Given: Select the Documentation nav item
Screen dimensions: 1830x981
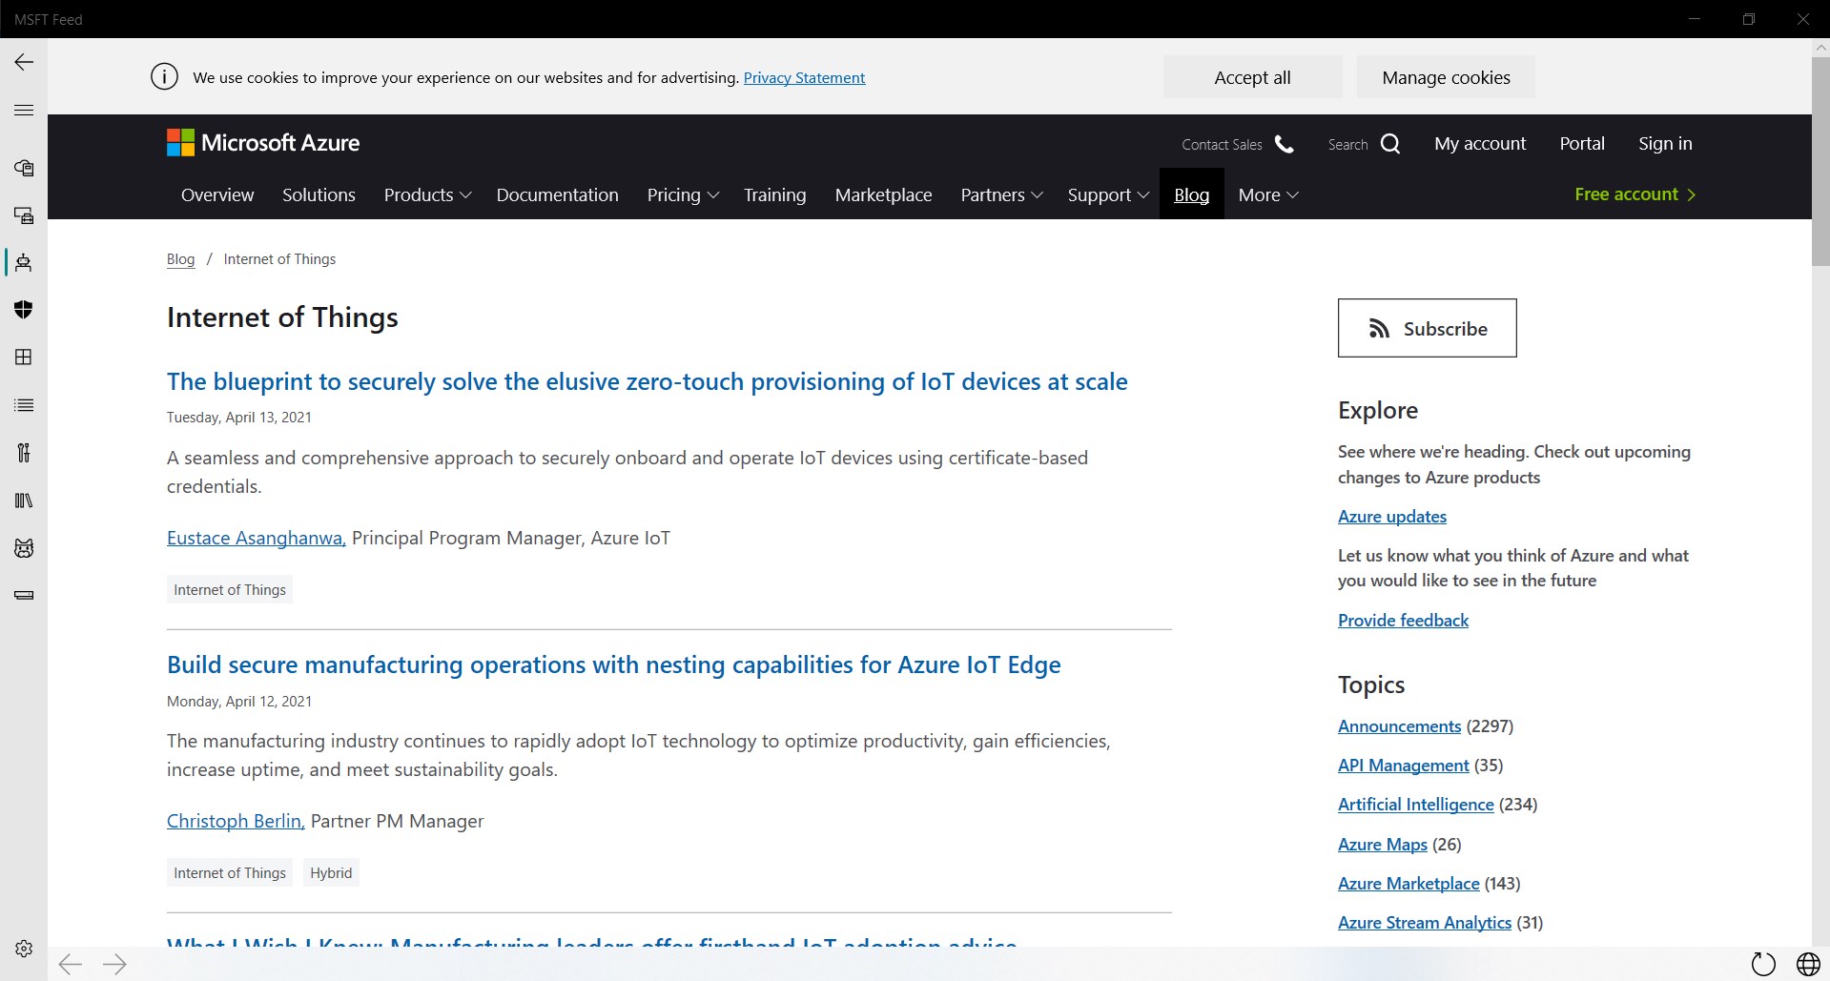Looking at the screenshot, I should click(557, 195).
